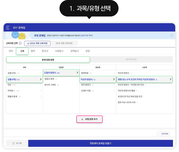Viewport: 179px width, 152px height.
Task: Expand 직선의 방정식 middle category arrow
Action: pos(114,79)
